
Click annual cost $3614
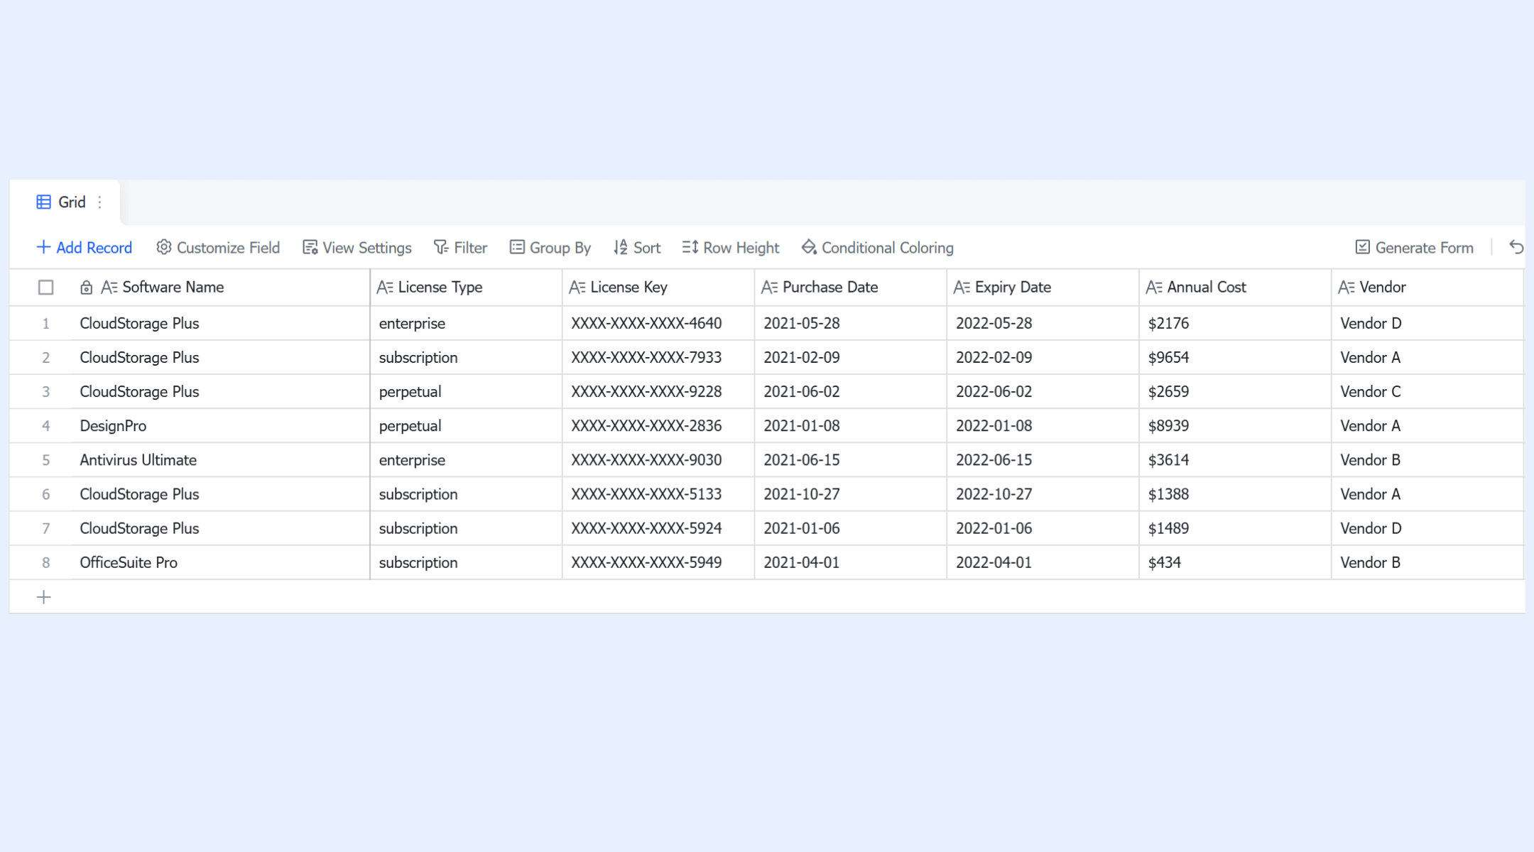pos(1236,460)
